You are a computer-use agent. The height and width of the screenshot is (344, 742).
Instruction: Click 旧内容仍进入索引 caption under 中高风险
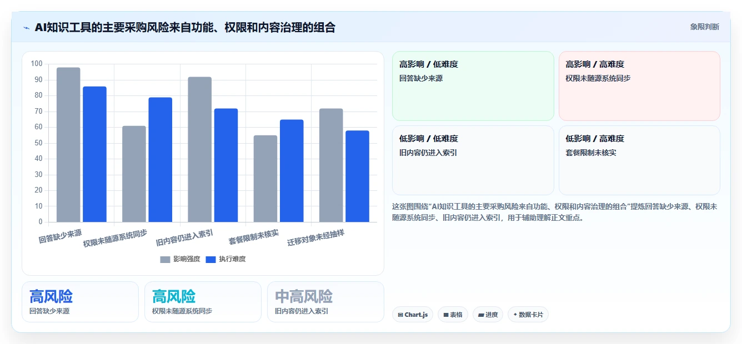coord(302,311)
